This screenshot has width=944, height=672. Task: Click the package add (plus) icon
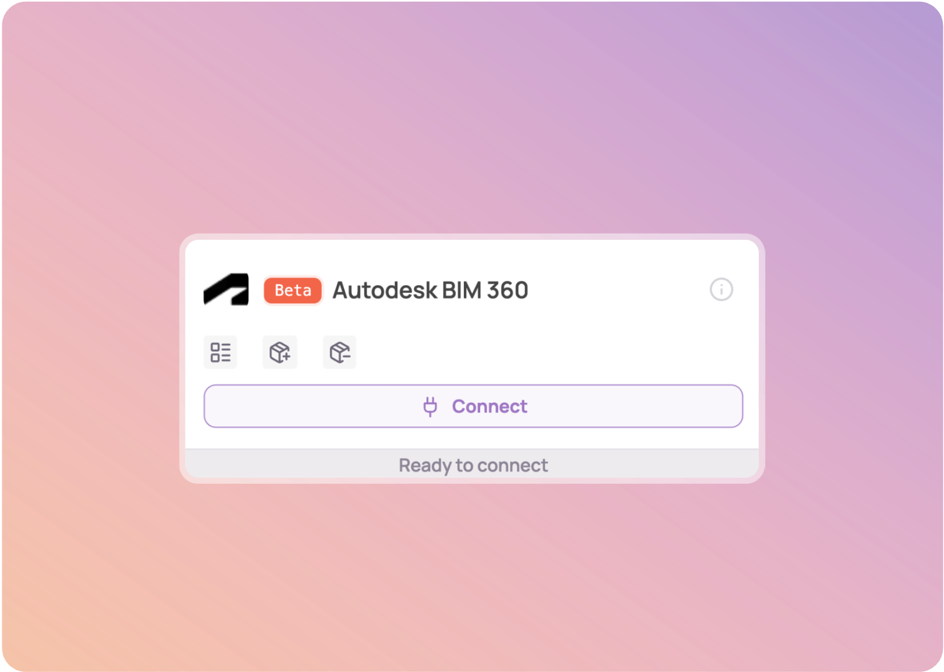[280, 352]
